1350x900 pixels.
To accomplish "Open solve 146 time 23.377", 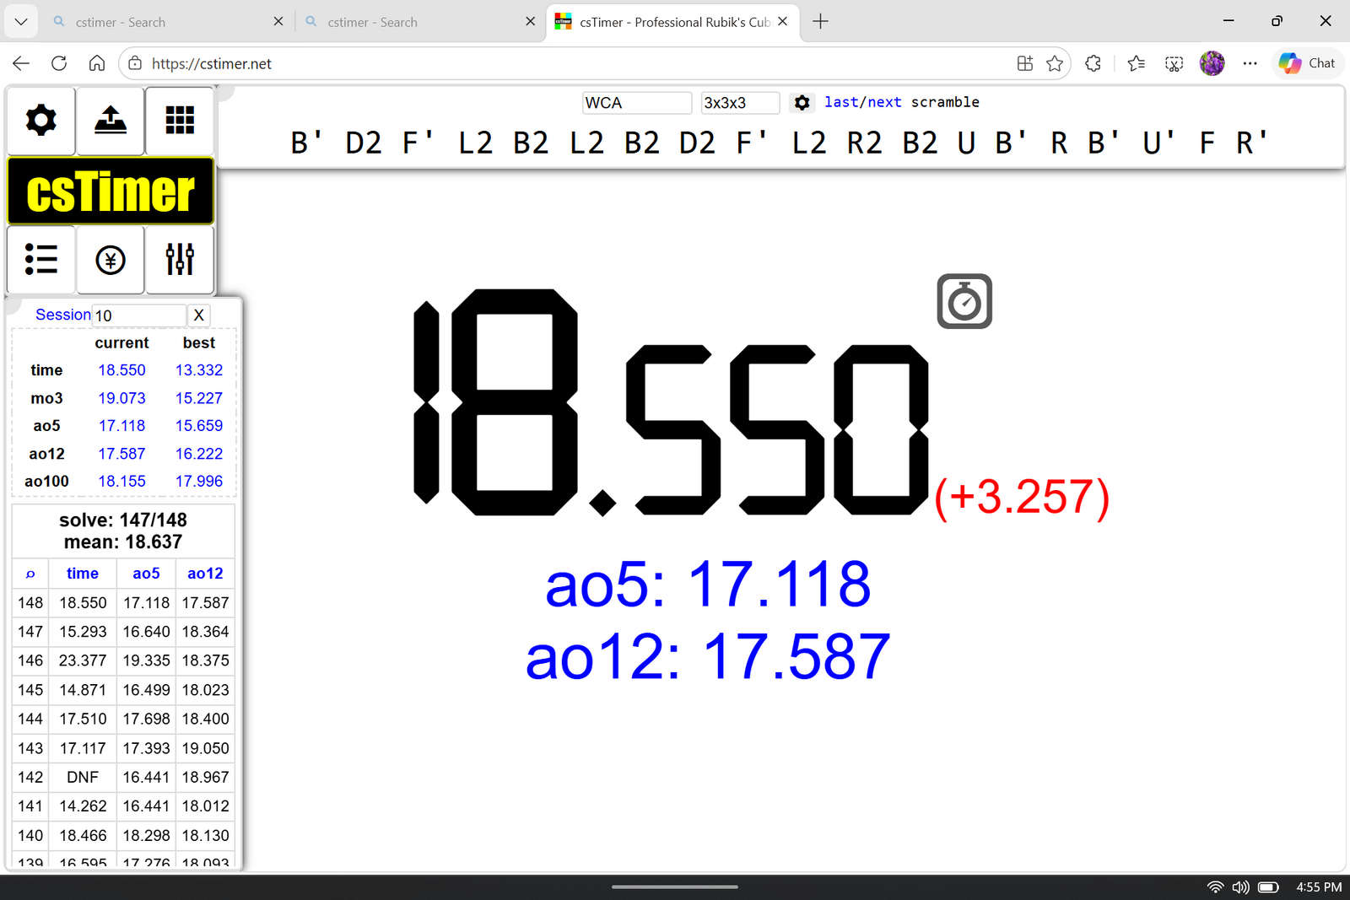I will (83, 660).
